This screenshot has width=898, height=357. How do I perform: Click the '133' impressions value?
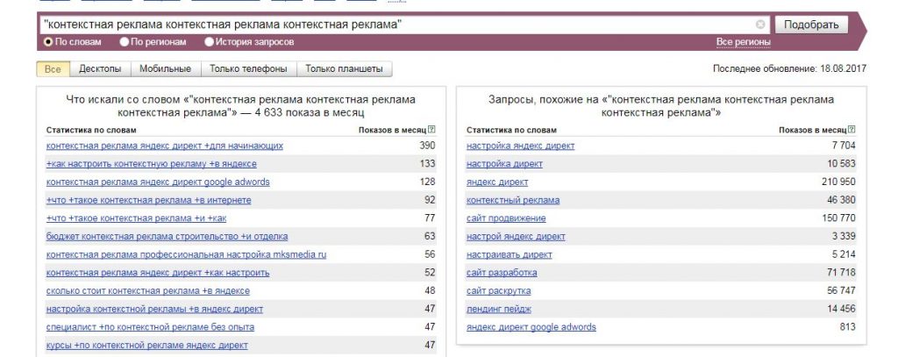(427, 163)
